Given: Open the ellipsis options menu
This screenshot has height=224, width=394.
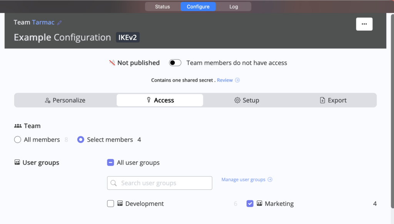Looking at the screenshot, I should 364,24.
